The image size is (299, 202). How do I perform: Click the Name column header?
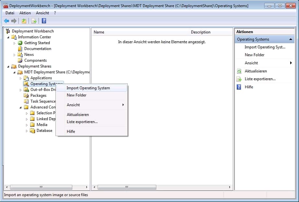(x=140, y=32)
